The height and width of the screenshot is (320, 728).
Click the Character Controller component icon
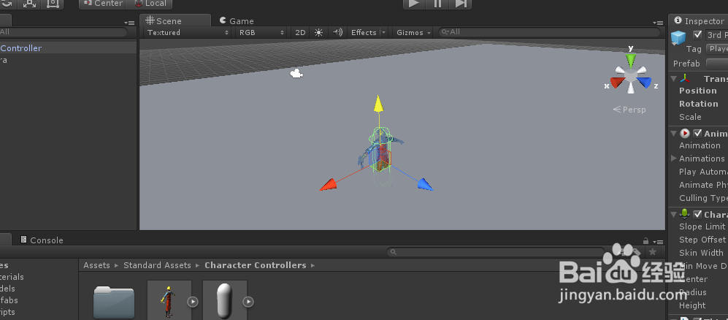click(685, 214)
